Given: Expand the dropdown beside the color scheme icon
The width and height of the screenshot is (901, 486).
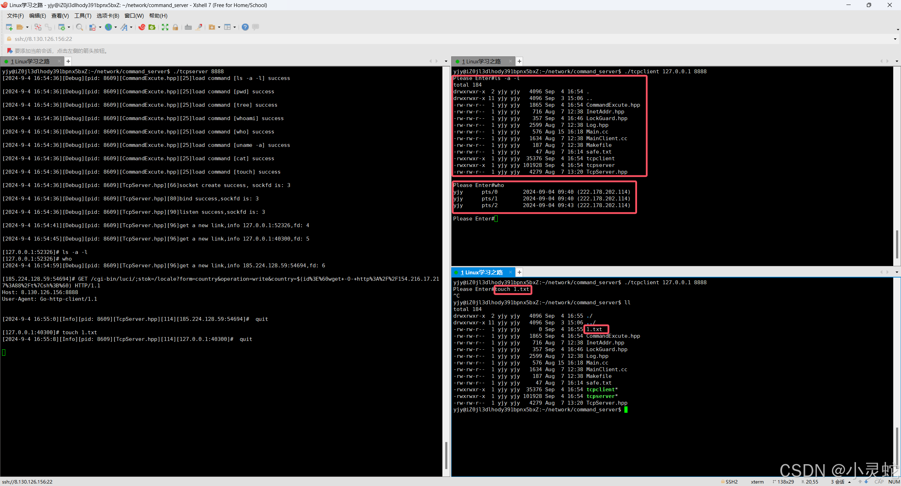Looking at the screenshot, I should tap(100, 27).
